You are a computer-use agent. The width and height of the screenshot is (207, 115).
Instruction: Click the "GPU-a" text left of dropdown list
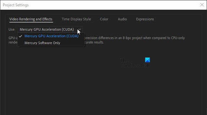(13, 38)
